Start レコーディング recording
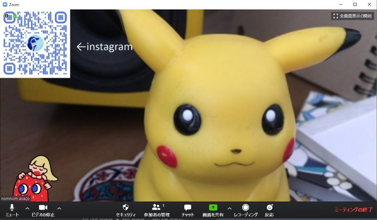The width and height of the screenshot is (377, 220). [245, 210]
